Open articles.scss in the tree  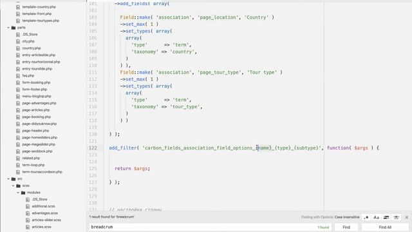click(41, 227)
